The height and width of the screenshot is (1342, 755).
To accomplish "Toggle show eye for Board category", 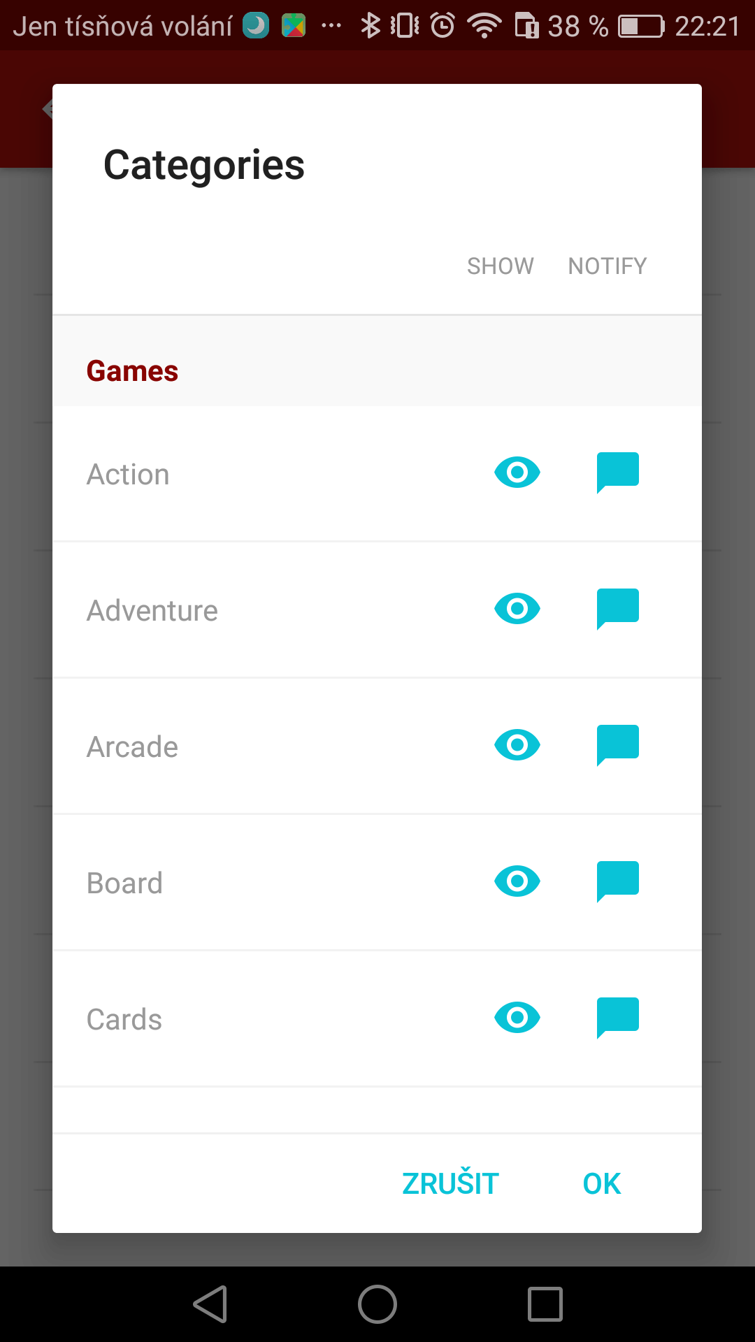I will [517, 882].
